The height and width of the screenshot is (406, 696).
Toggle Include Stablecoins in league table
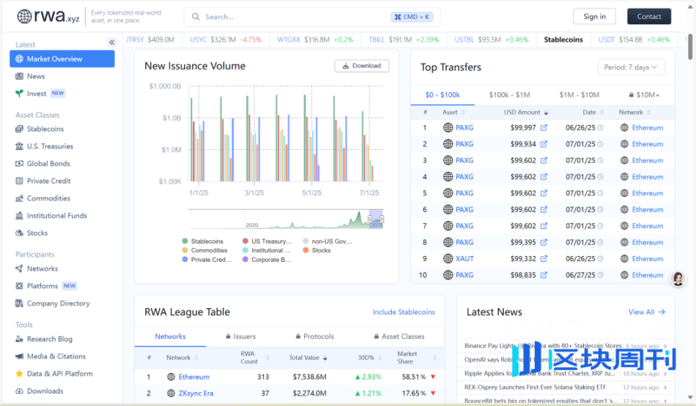point(404,312)
